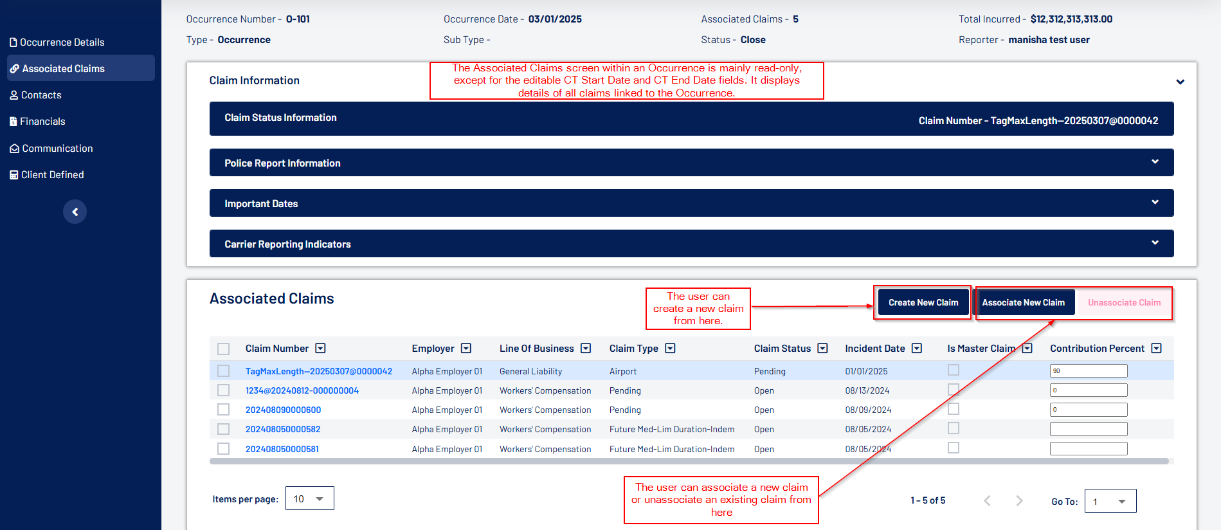Open the Items per page dropdown
This screenshot has width=1221, height=530.
[309, 498]
